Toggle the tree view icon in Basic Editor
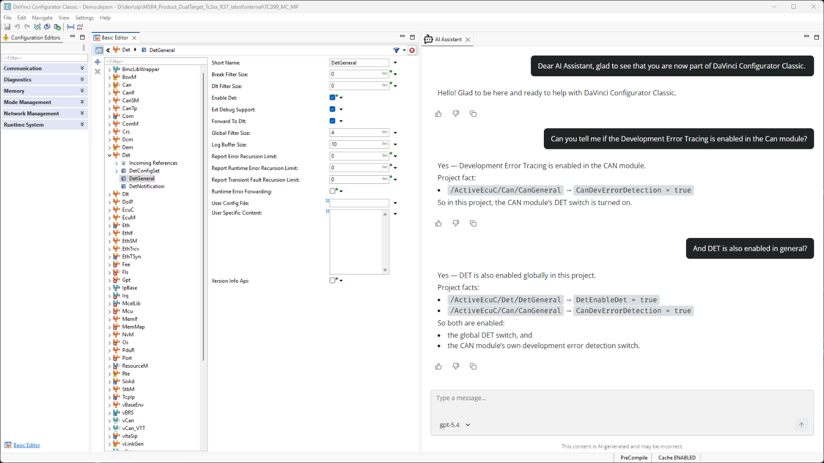Screen dimensions: 824x463 [99, 50]
